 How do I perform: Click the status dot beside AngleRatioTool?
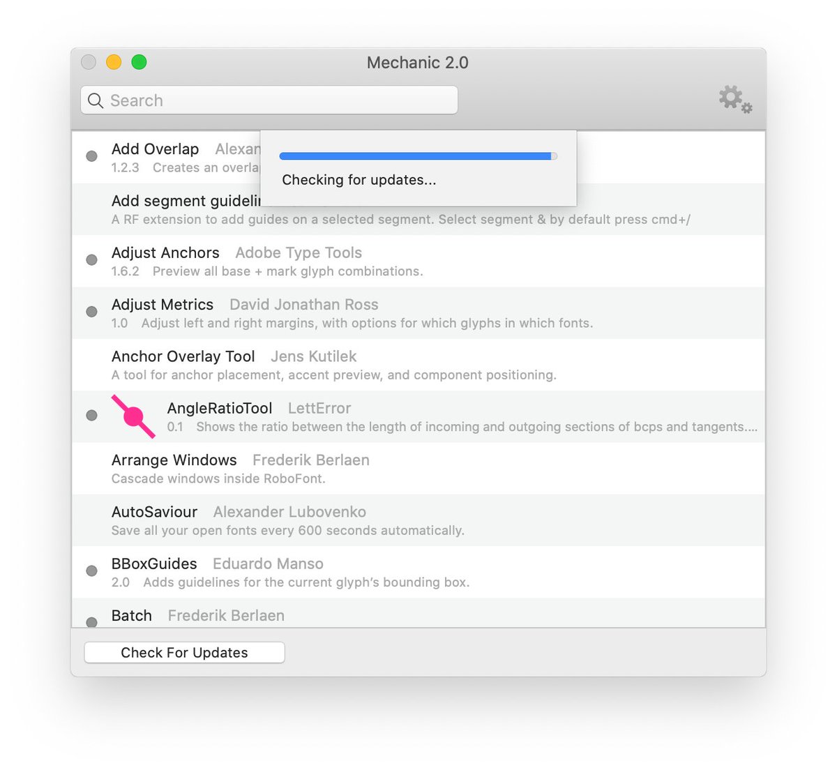click(x=91, y=416)
